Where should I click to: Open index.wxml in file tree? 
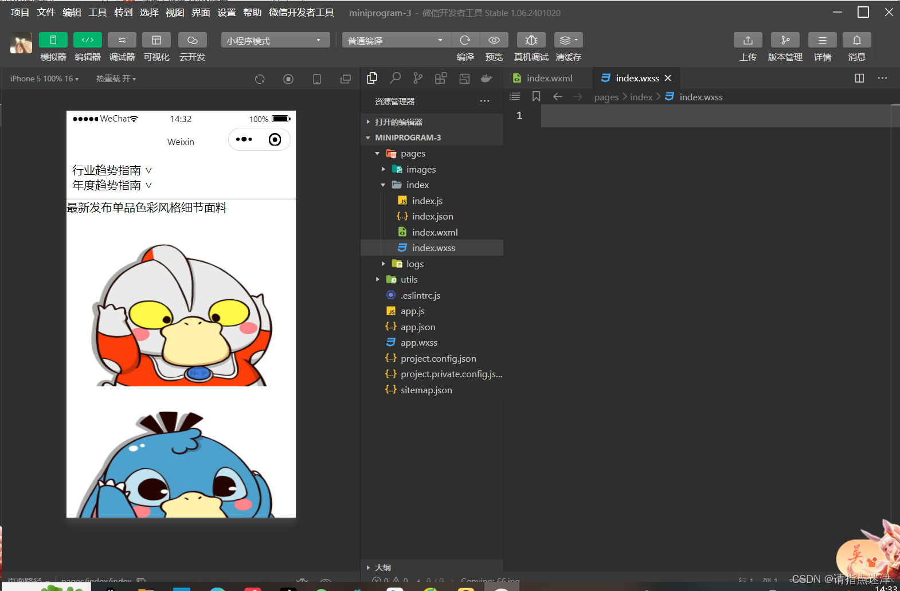(432, 232)
